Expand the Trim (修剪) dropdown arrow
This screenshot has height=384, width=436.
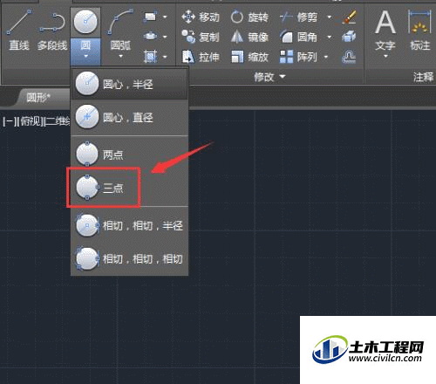point(330,17)
